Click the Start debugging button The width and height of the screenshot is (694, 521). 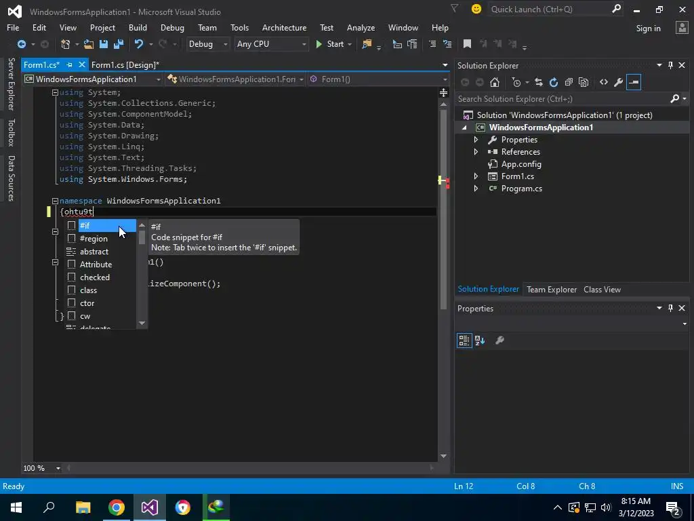(x=330, y=44)
